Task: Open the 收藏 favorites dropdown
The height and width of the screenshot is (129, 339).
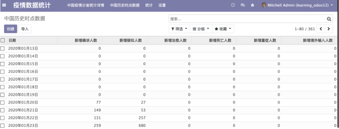Action: point(223,29)
